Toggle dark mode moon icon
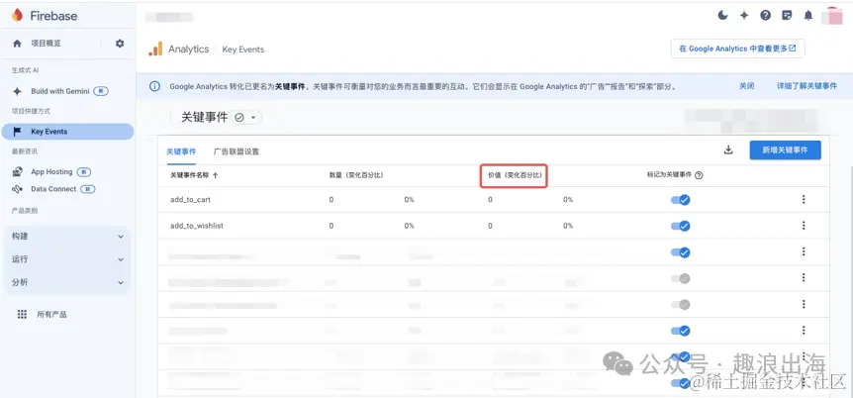 (723, 15)
